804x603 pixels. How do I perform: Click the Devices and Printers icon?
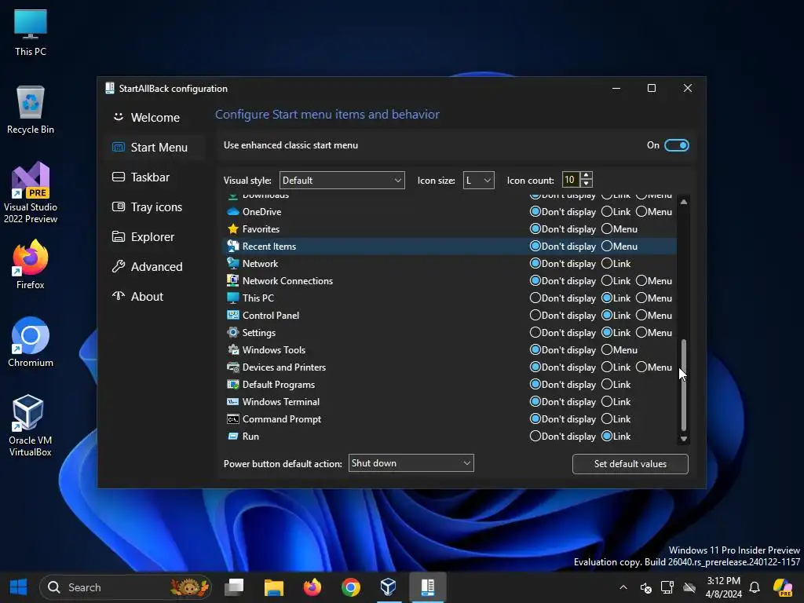coord(232,367)
